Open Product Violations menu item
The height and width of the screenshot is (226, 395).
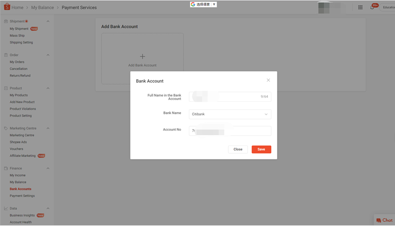pos(23,108)
